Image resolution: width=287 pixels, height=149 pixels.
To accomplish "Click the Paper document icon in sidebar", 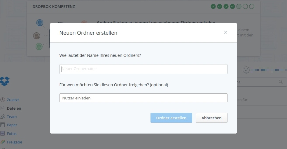I will tap(3, 125).
